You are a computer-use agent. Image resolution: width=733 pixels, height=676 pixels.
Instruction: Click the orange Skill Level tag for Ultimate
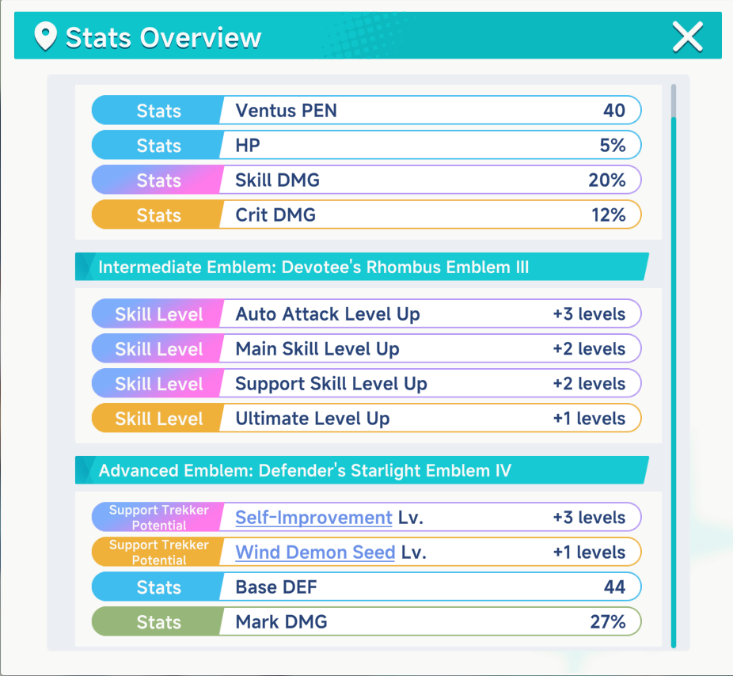point(157,419)
